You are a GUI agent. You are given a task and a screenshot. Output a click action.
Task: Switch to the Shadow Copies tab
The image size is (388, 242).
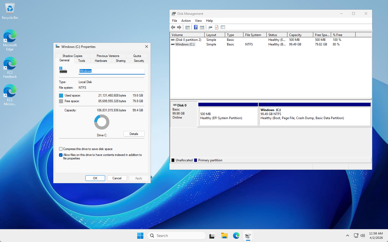(x=72, y=56)
